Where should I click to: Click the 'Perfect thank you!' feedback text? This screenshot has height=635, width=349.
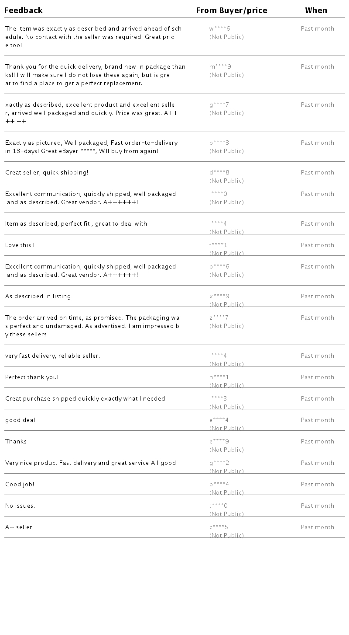[x=32, y=377]
